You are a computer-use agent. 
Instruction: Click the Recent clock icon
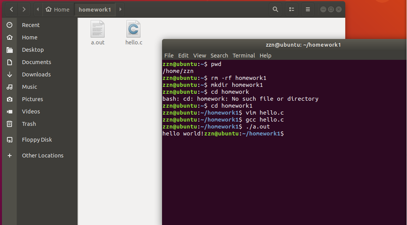[x=10, y=25]
